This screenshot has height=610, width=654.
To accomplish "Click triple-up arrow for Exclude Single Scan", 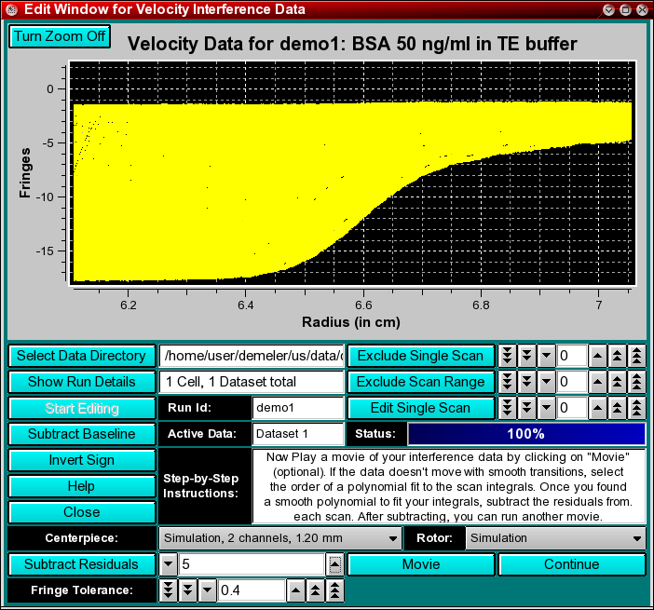I will tap(636, 356).
